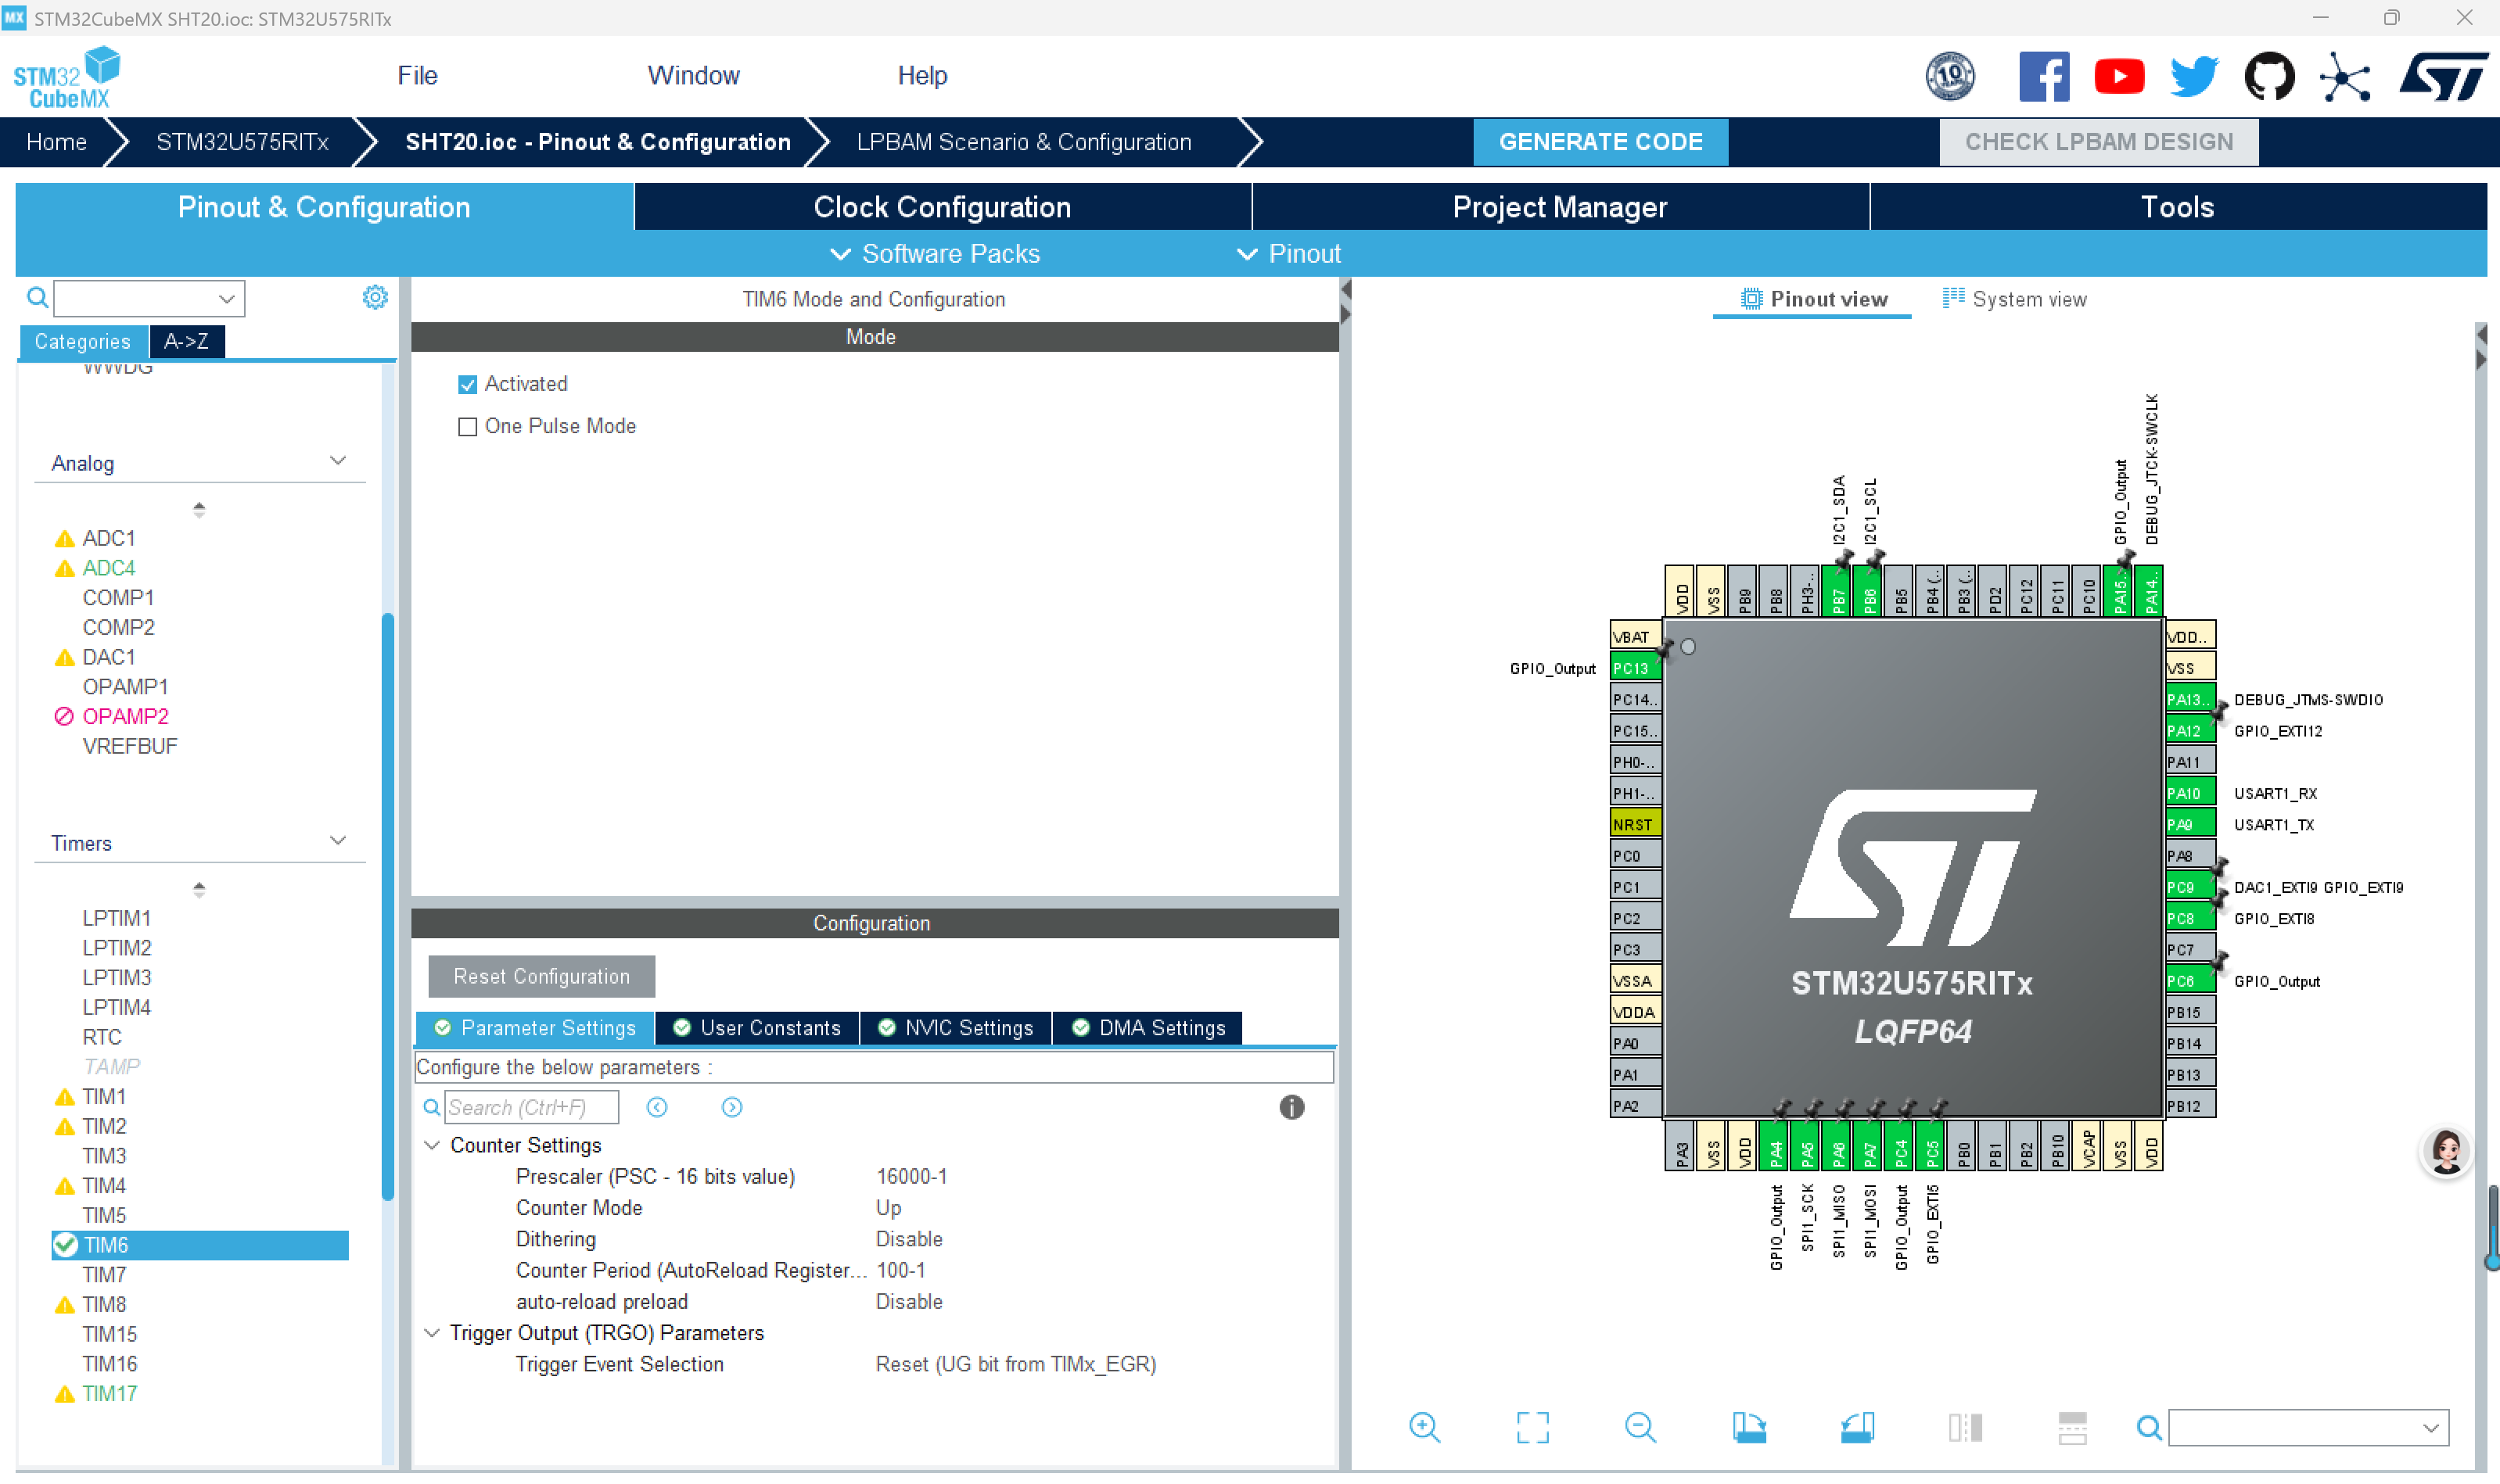Open the NVIC Settings tab
This screenshot has height=1484, width=2500.
[x=955, y=1028]
